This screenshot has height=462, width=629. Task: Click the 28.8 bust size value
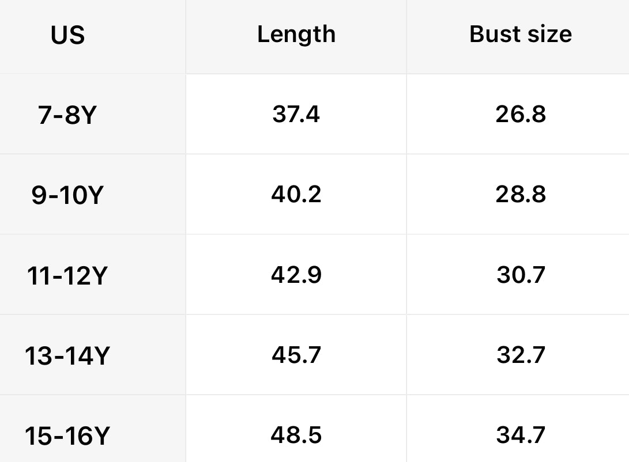520,195
